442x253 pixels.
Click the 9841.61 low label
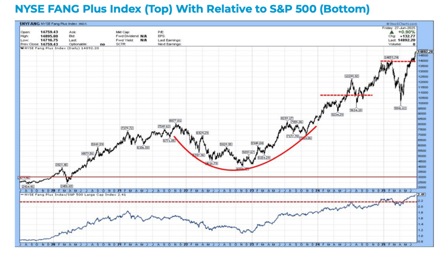pos(400,108)
